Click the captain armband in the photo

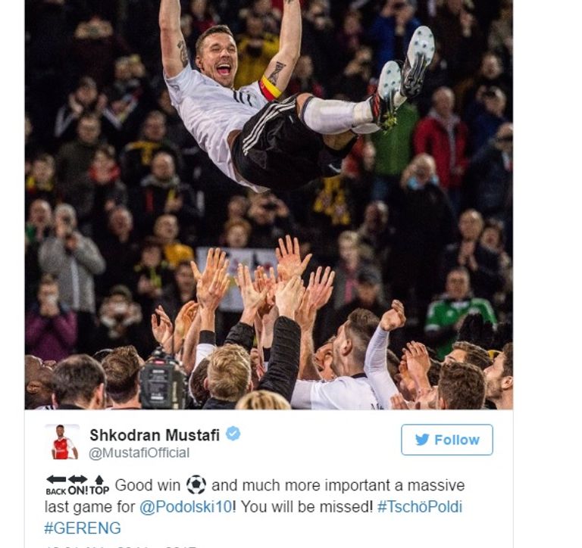click(270, 89)
